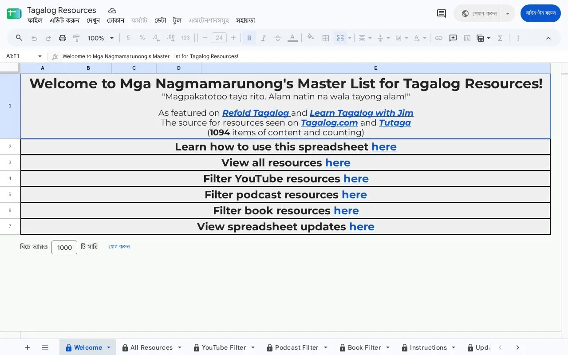Open the comment history icon near share
This screenshot has height=355, width=568.
(x=442, y=13)
